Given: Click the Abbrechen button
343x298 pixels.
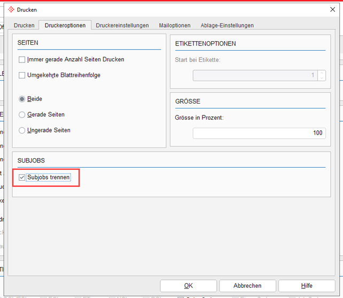Looking at the screenshot, I should coord(247,286).
